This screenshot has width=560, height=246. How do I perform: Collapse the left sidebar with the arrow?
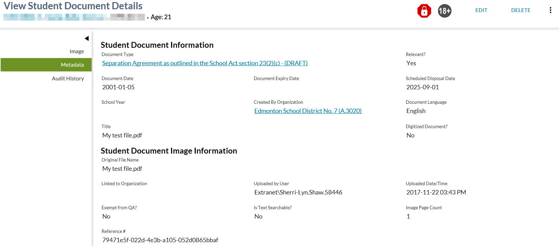pos(87,38)
